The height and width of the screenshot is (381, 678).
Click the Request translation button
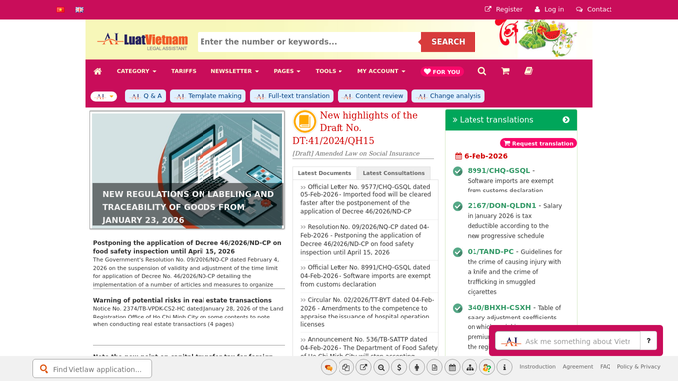coord(538,143)
